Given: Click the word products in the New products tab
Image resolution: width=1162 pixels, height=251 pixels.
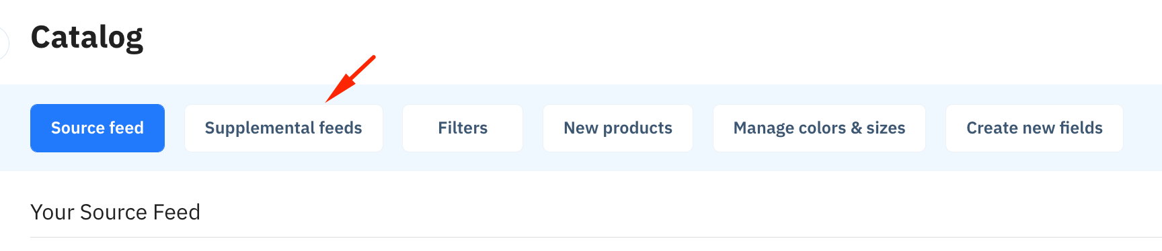Looking at the screenshot, I should pyautogui.click(x=637, y=128).
